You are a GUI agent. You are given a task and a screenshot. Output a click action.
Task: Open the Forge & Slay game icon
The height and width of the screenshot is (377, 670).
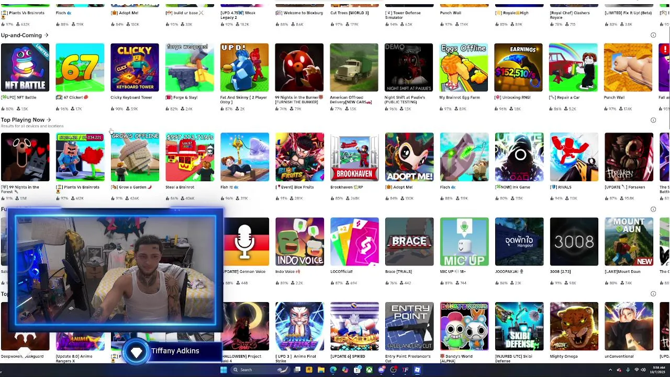tap(189, 68)
